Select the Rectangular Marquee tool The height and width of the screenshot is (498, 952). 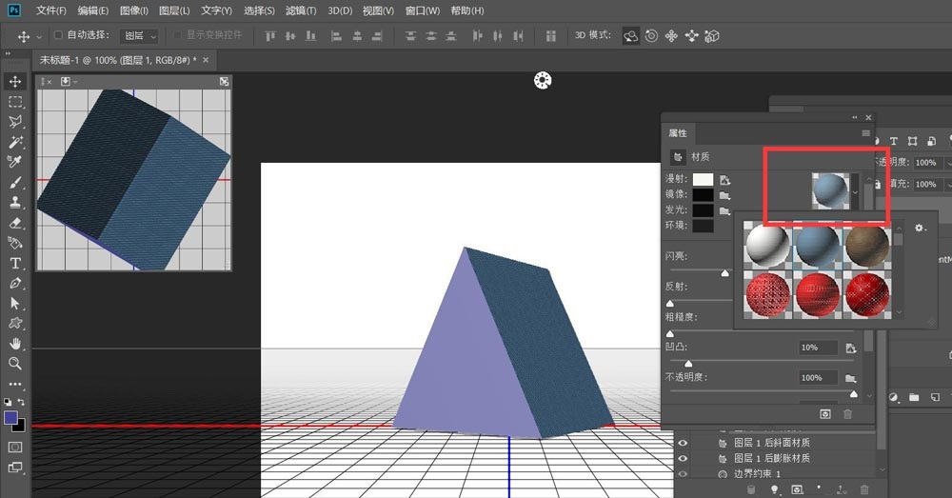click(x=15, y=102)
